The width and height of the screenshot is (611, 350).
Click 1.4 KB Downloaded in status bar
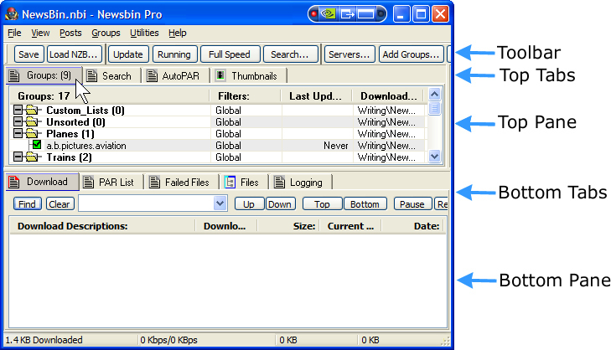(44, 340)
